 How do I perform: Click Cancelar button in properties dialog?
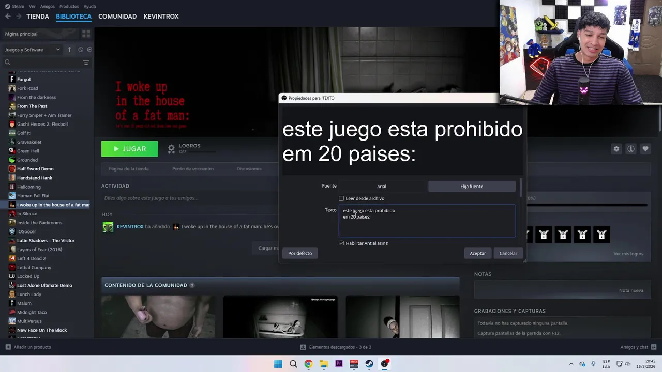[x=508, y=253]
